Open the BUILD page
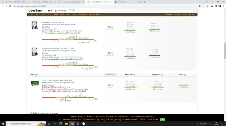Image resolution: width=226 pixels, height=126 pixels. coord(177,14)
